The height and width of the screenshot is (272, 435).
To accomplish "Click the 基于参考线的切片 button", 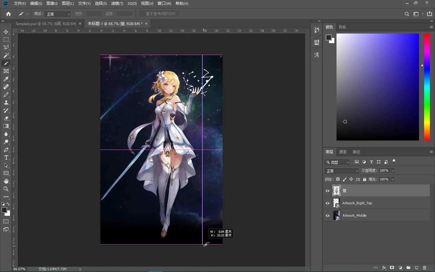I will pos(159,14).
